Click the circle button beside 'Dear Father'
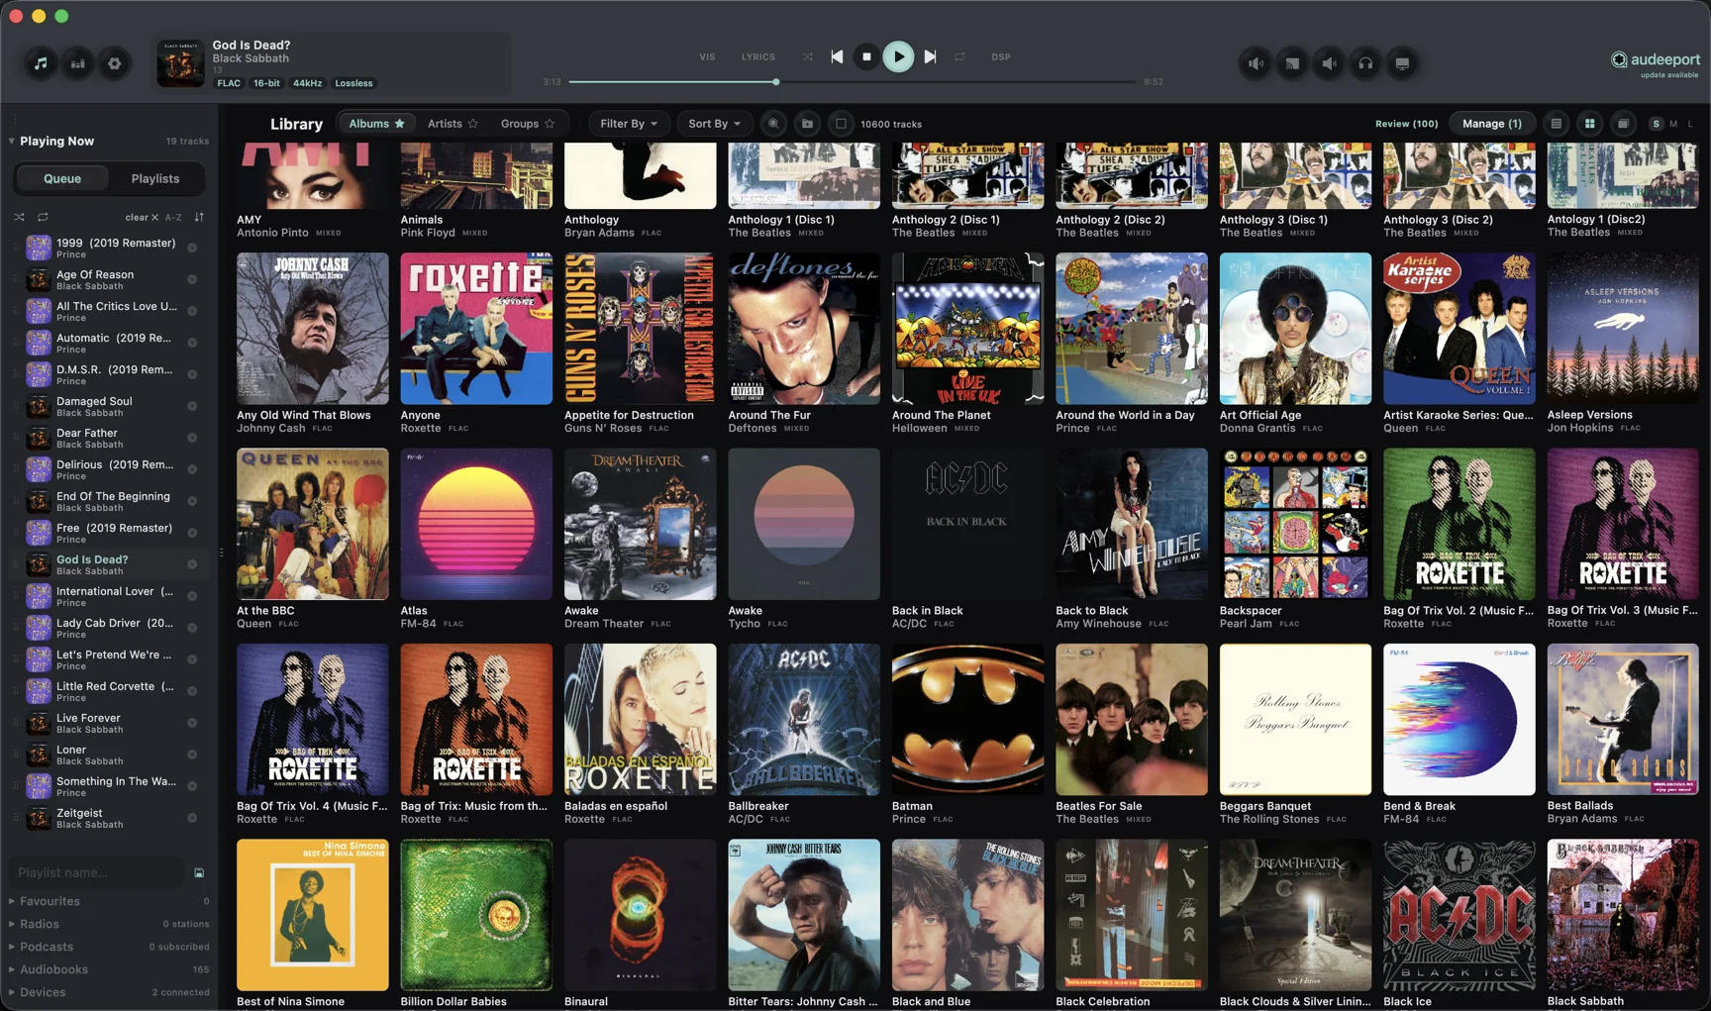This screenshot has height=1011, width=1711. click(192, 438)
